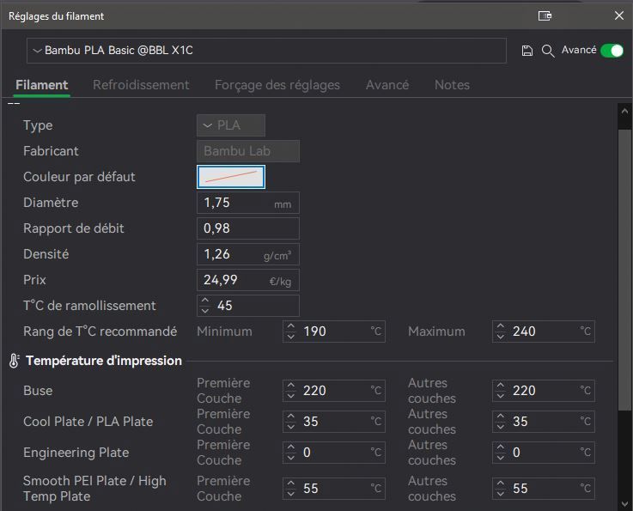The height and width of the screenshot is (511, 633).
Task: Open the Forçage des réglages tab
Action: click(277, 85)
